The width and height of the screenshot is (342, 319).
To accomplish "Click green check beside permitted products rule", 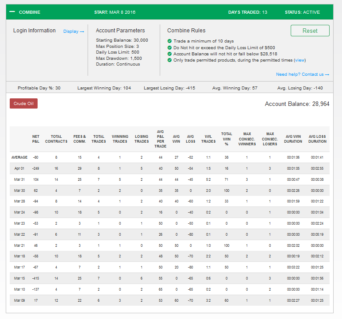I will [x=169, y=60].
